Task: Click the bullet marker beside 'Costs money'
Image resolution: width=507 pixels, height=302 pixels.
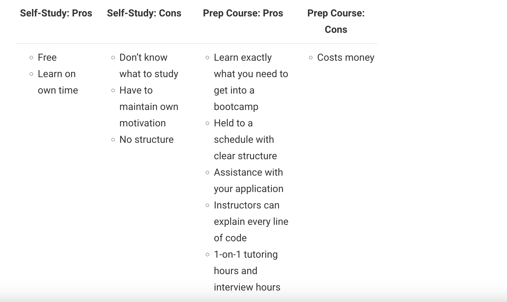Action: [311, 58]
